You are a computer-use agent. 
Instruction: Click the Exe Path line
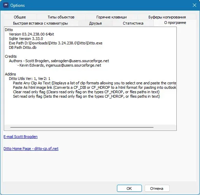point(56,43)
